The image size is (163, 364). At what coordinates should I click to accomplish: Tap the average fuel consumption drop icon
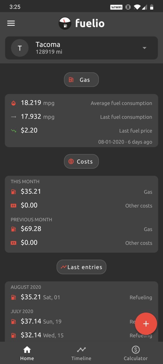click(13, 103)
